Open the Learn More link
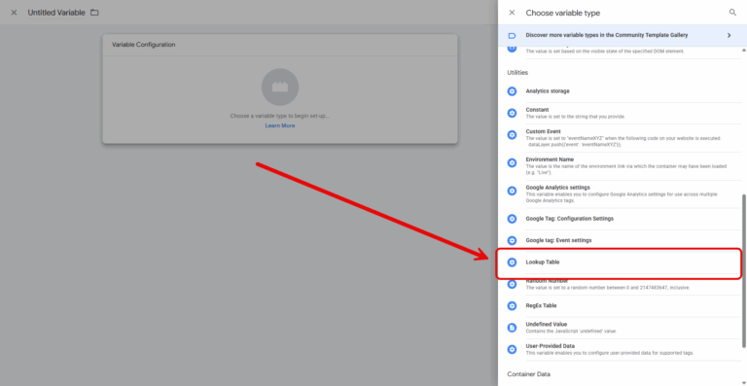 pos(280,125)
